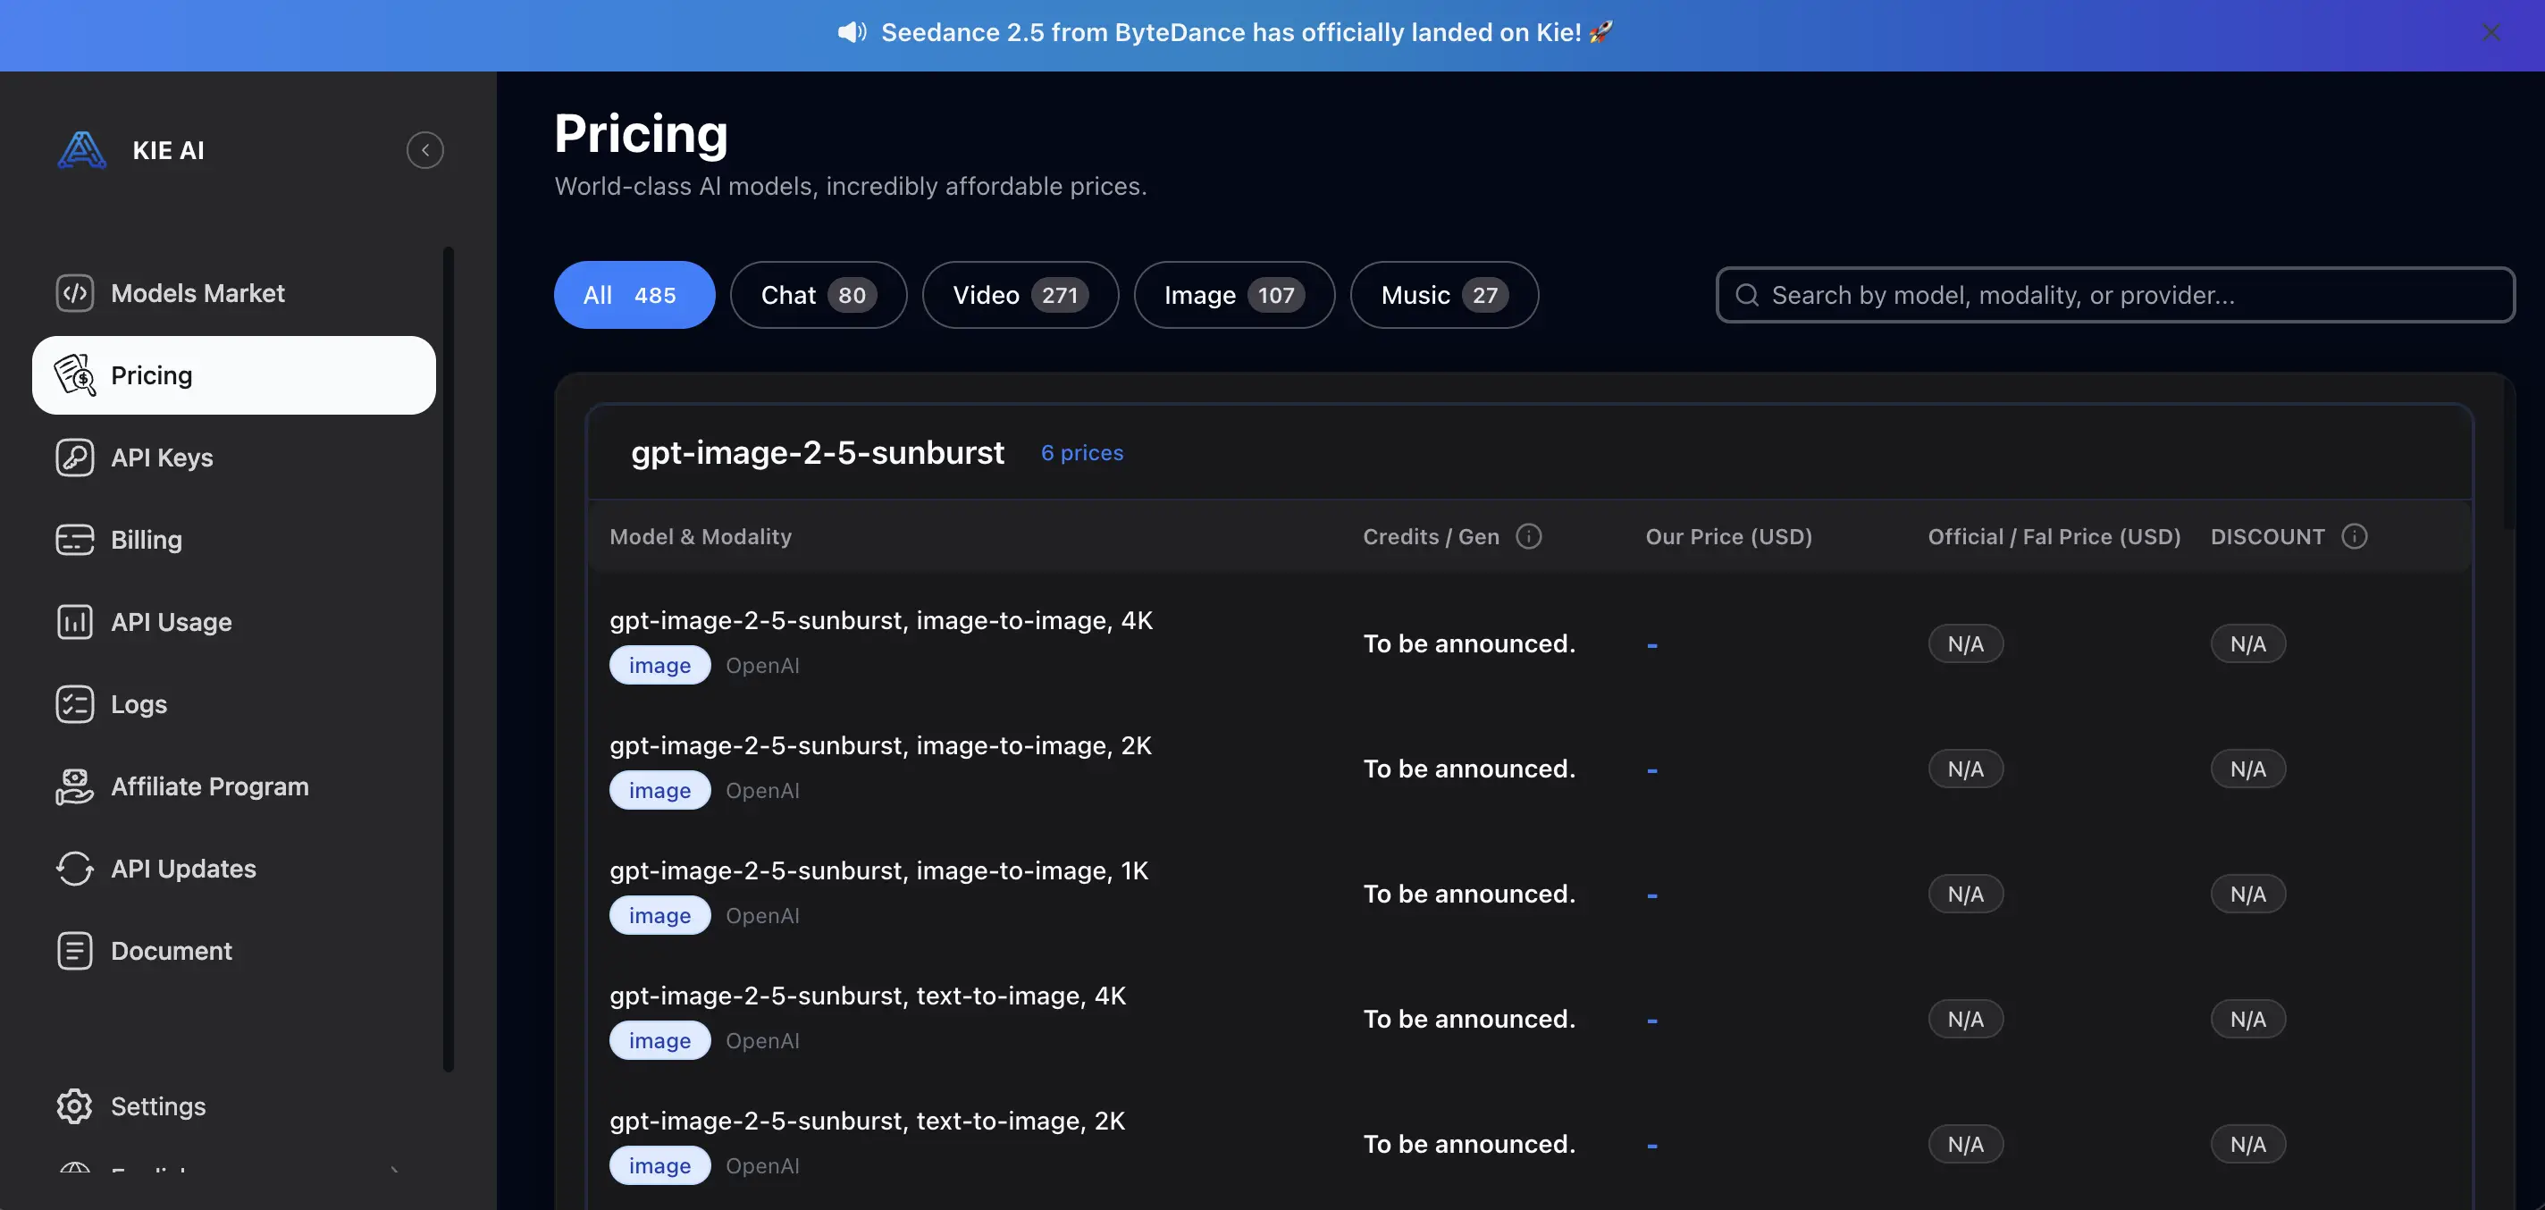Open API Updates page
Viewport: 2545px width, 1210px height.
coord(234,869)
